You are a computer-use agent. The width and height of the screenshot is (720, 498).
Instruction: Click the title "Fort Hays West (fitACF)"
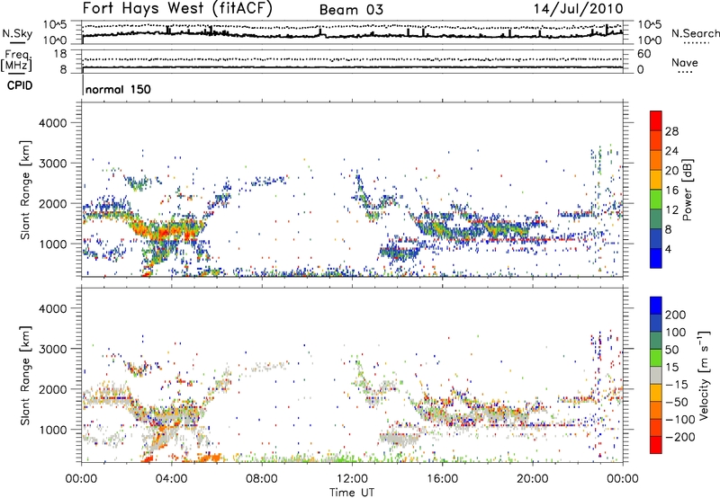coord(177,8)
